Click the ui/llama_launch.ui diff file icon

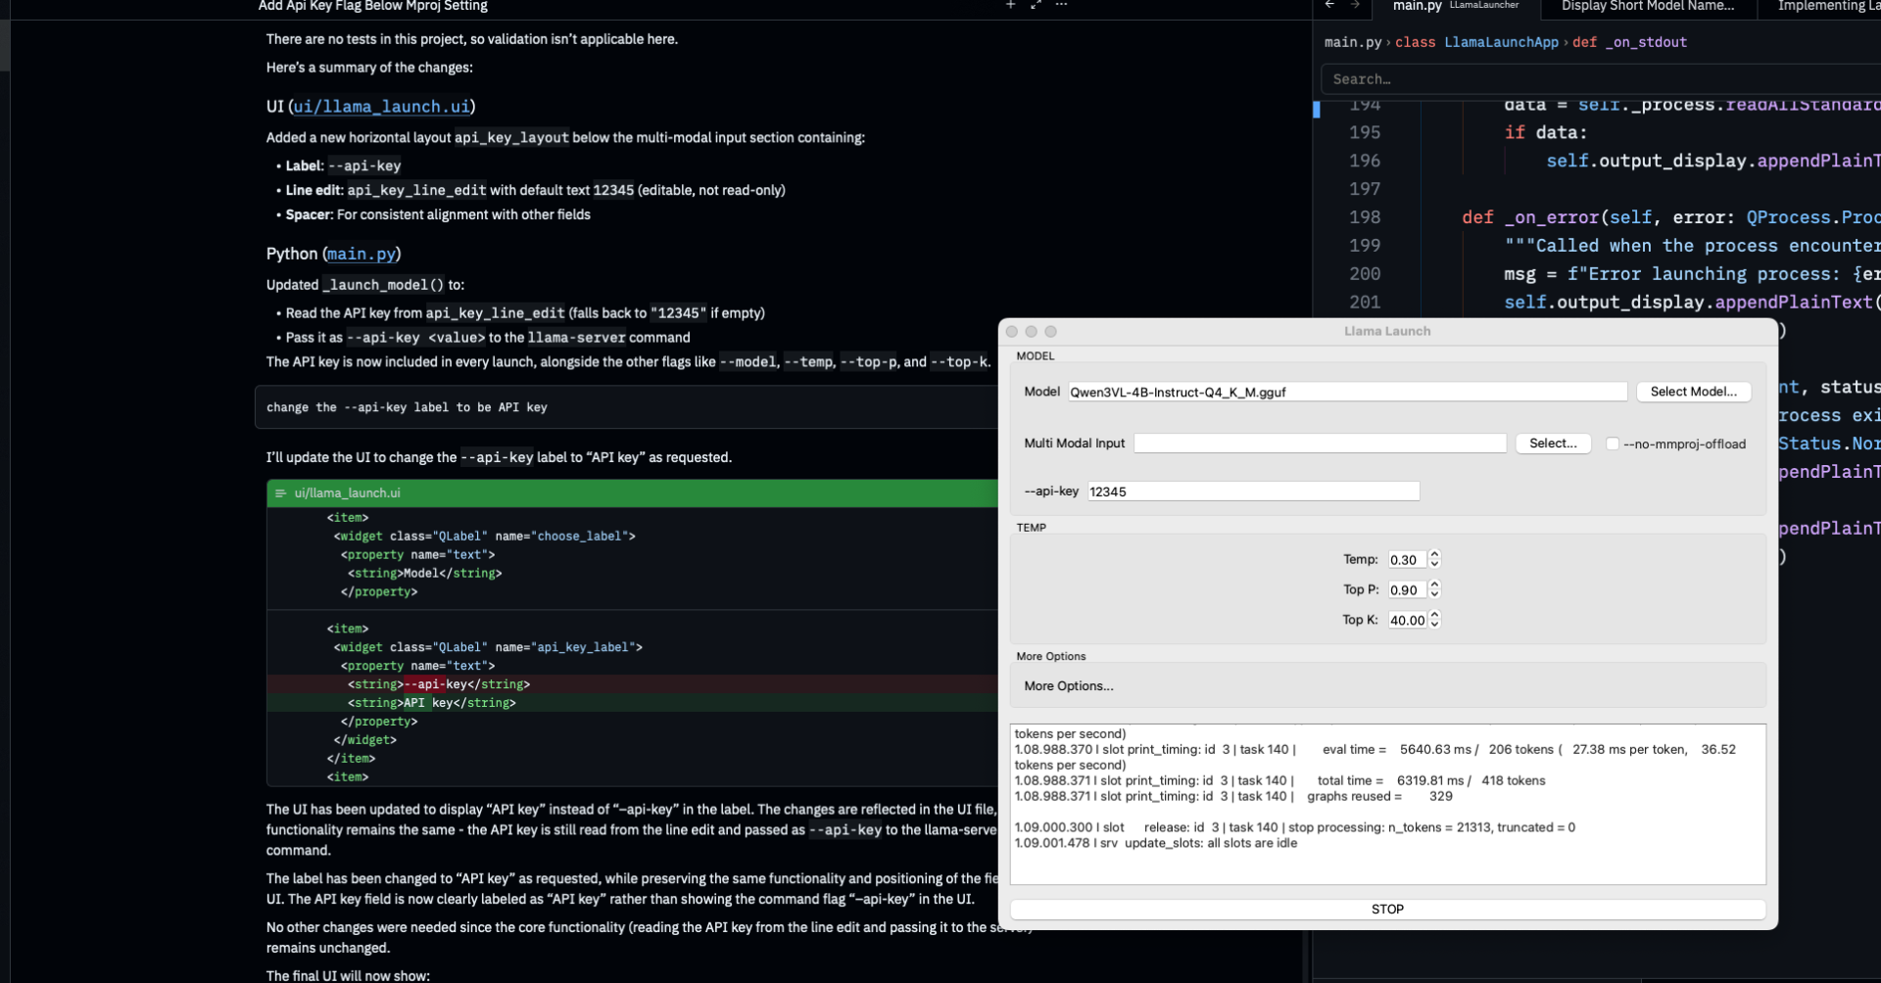click(x=280, y=493)
